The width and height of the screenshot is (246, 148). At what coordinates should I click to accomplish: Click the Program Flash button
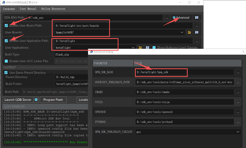53,100
